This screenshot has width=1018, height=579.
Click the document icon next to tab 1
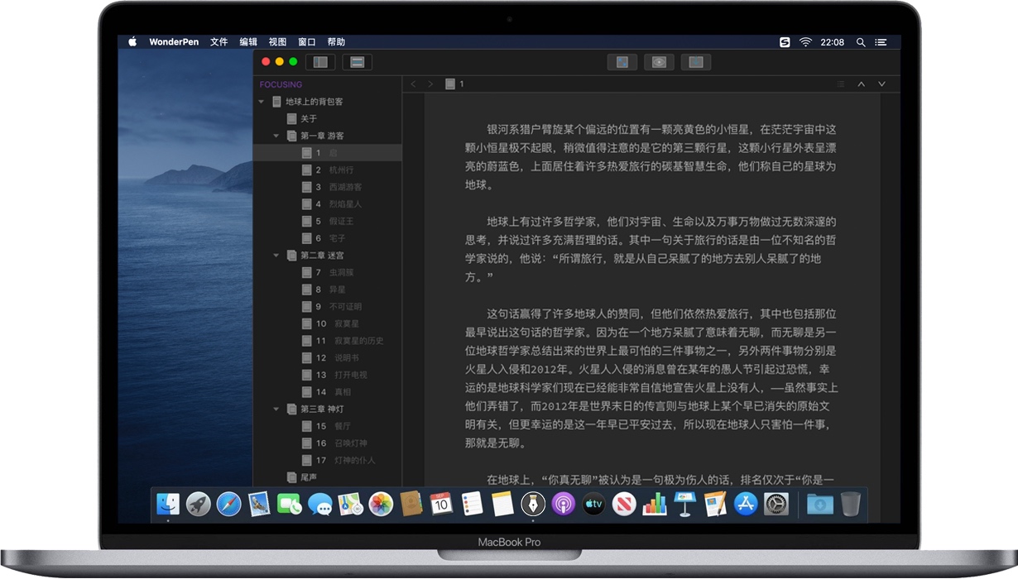pyautogui.click(x=450, y=84)
